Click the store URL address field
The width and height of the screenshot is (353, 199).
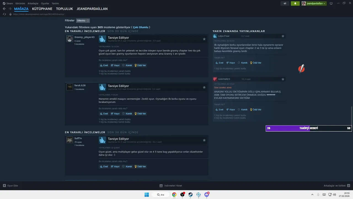click(39, 14)
